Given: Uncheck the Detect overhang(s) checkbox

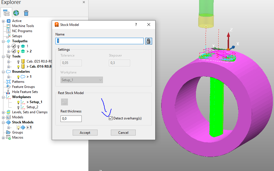Looking at the screenshot, I should (111, 118).
